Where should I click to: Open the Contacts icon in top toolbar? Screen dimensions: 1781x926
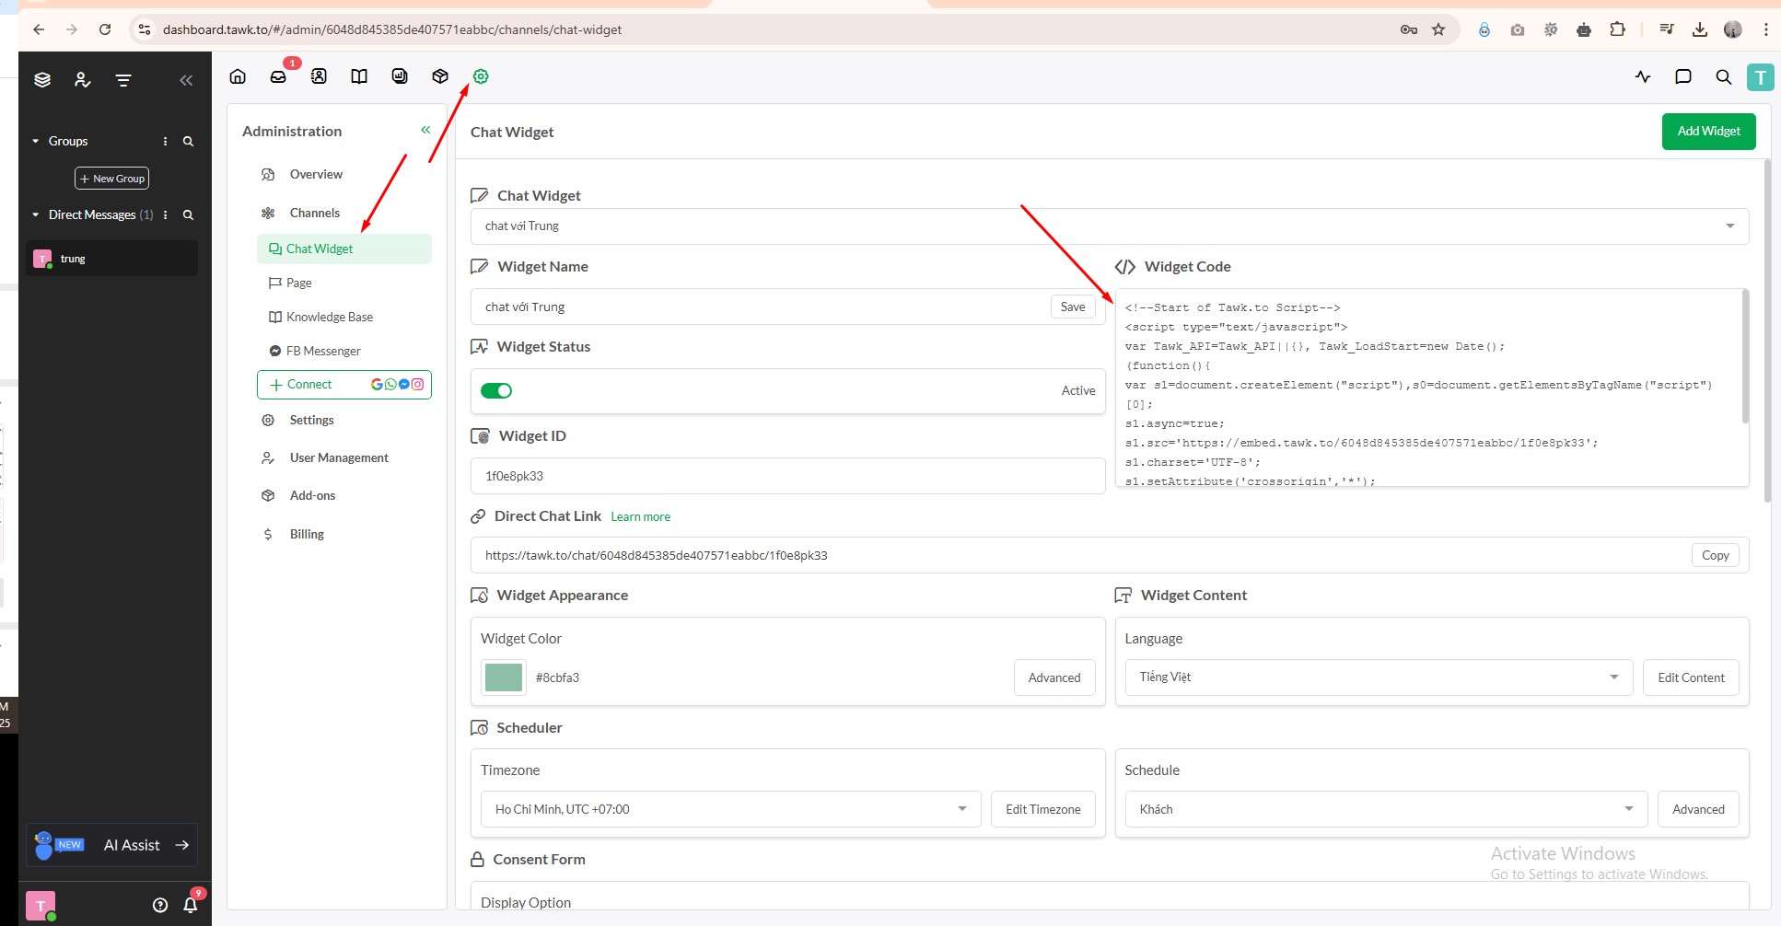pyautogui.click(x=319, y=76)
